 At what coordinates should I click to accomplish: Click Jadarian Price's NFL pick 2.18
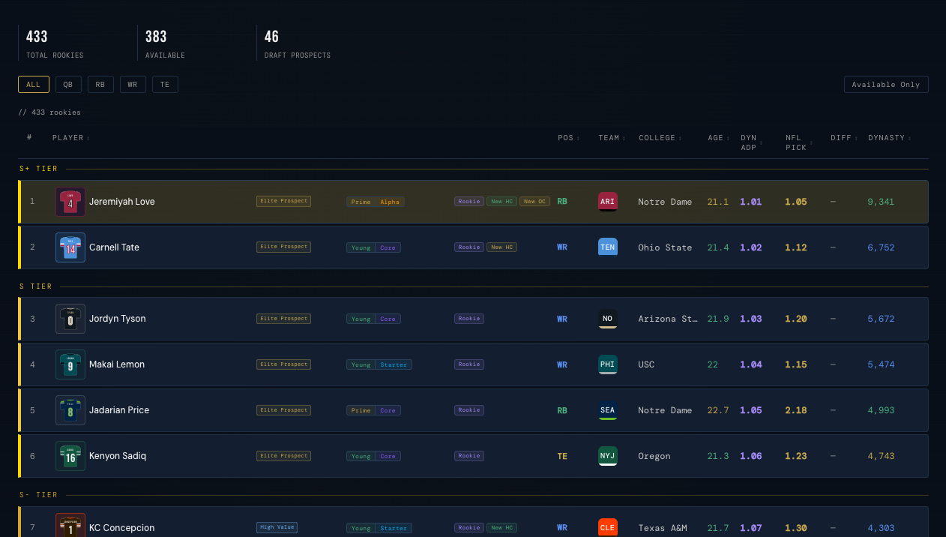pos(796,410)
